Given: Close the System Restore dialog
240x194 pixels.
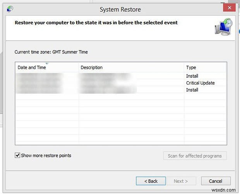Looking at the screenshot, I should [x=229, y=7].
